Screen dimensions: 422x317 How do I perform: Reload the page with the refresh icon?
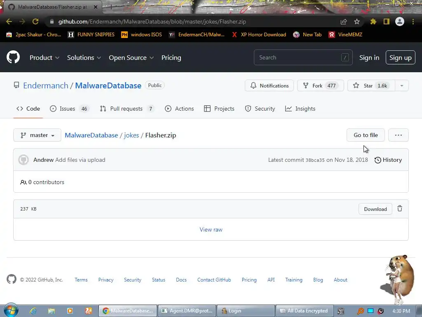35,21
